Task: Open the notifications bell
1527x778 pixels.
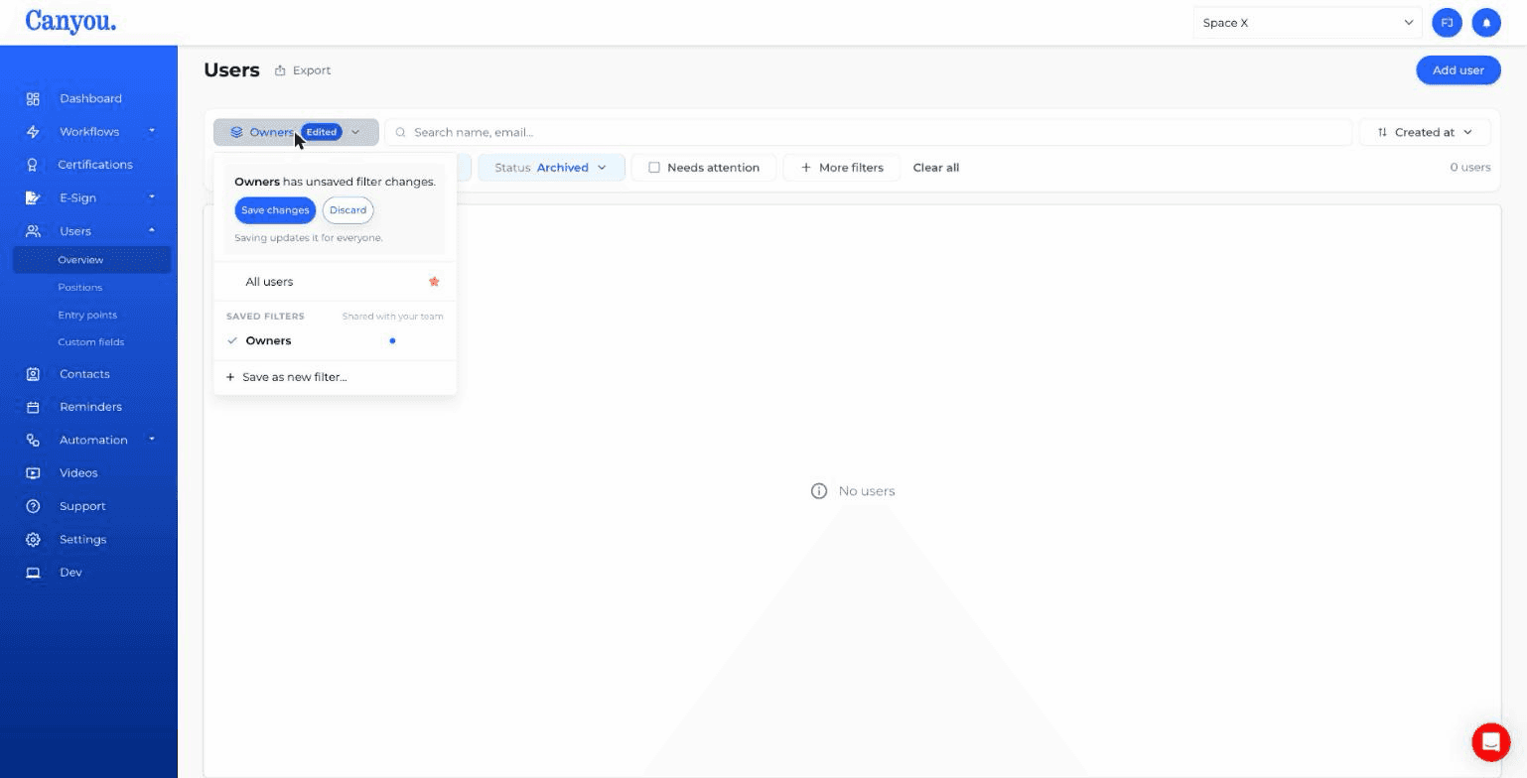Action: pos(1486,23)
